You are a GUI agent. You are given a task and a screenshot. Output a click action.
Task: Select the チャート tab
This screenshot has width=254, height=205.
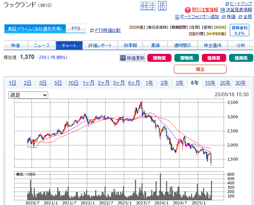[69, 46]
